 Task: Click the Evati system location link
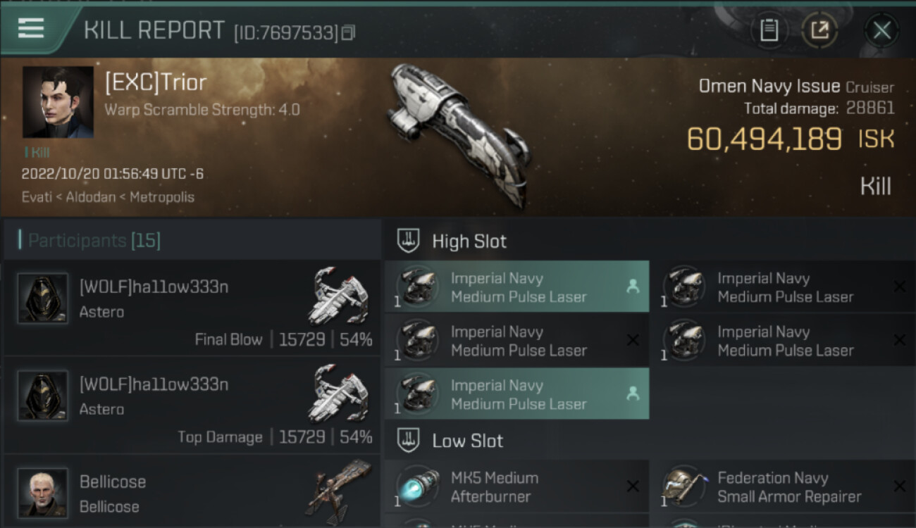click(37, 196)
